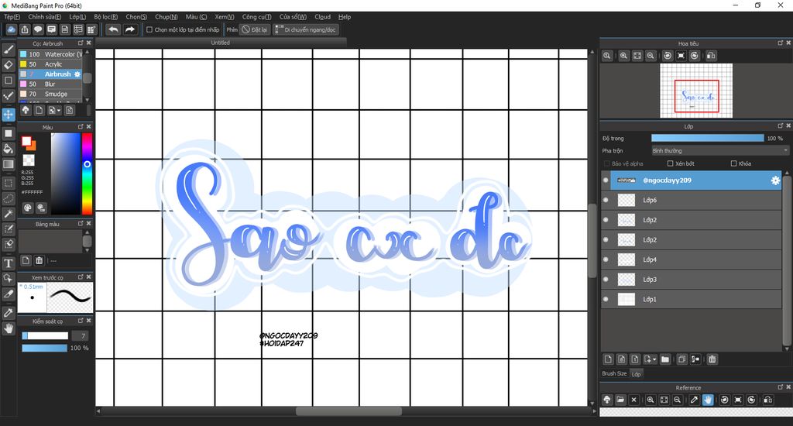Click the Undo arrow

click(114, 30)
